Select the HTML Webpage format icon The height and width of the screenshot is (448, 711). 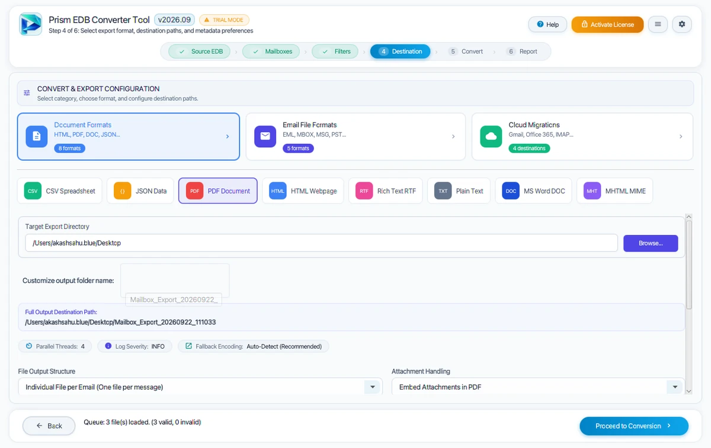[x=278, y=191]
